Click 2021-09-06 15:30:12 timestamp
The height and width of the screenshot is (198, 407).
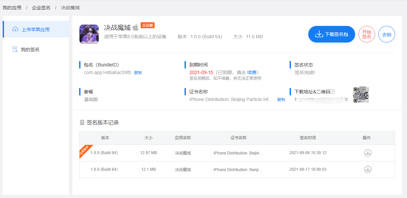pos(308,153)
